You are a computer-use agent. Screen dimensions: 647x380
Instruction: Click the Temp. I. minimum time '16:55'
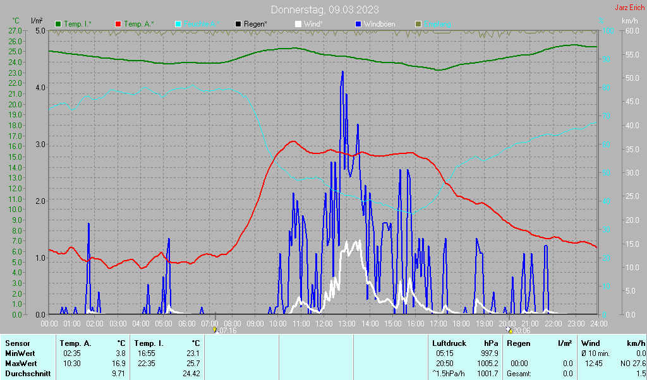(x=147, y=353)
